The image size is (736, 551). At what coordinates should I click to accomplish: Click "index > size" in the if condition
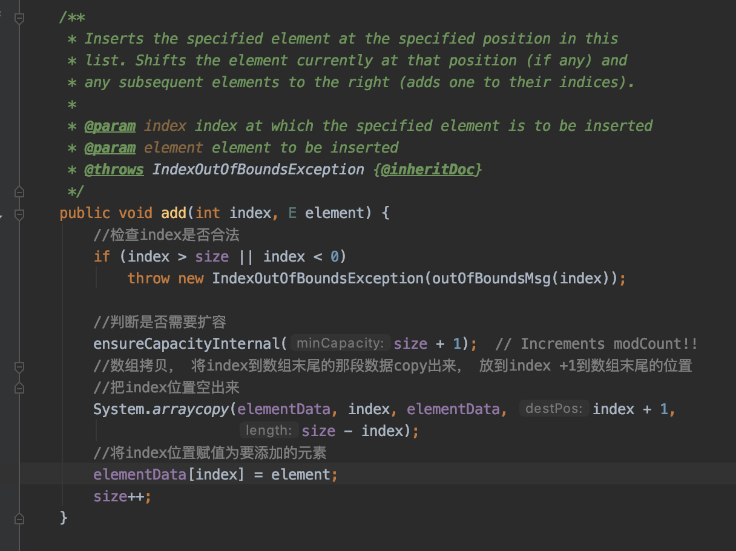click(178, 257)
